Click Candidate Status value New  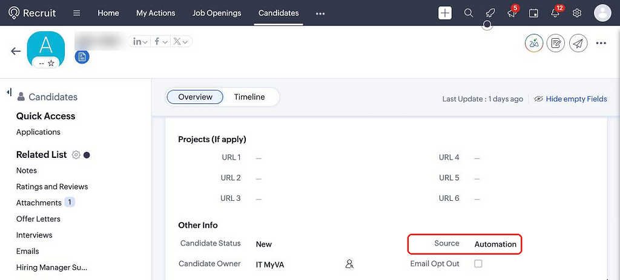point(264,244)
